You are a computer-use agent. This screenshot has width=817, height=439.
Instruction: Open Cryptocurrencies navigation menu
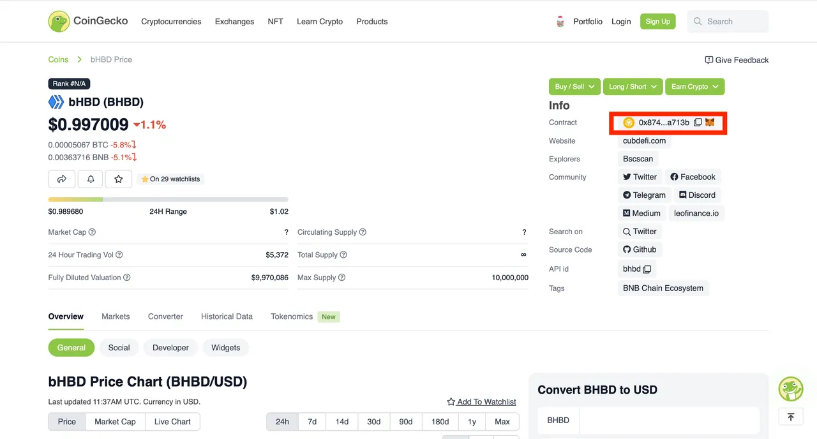point(171,22)
